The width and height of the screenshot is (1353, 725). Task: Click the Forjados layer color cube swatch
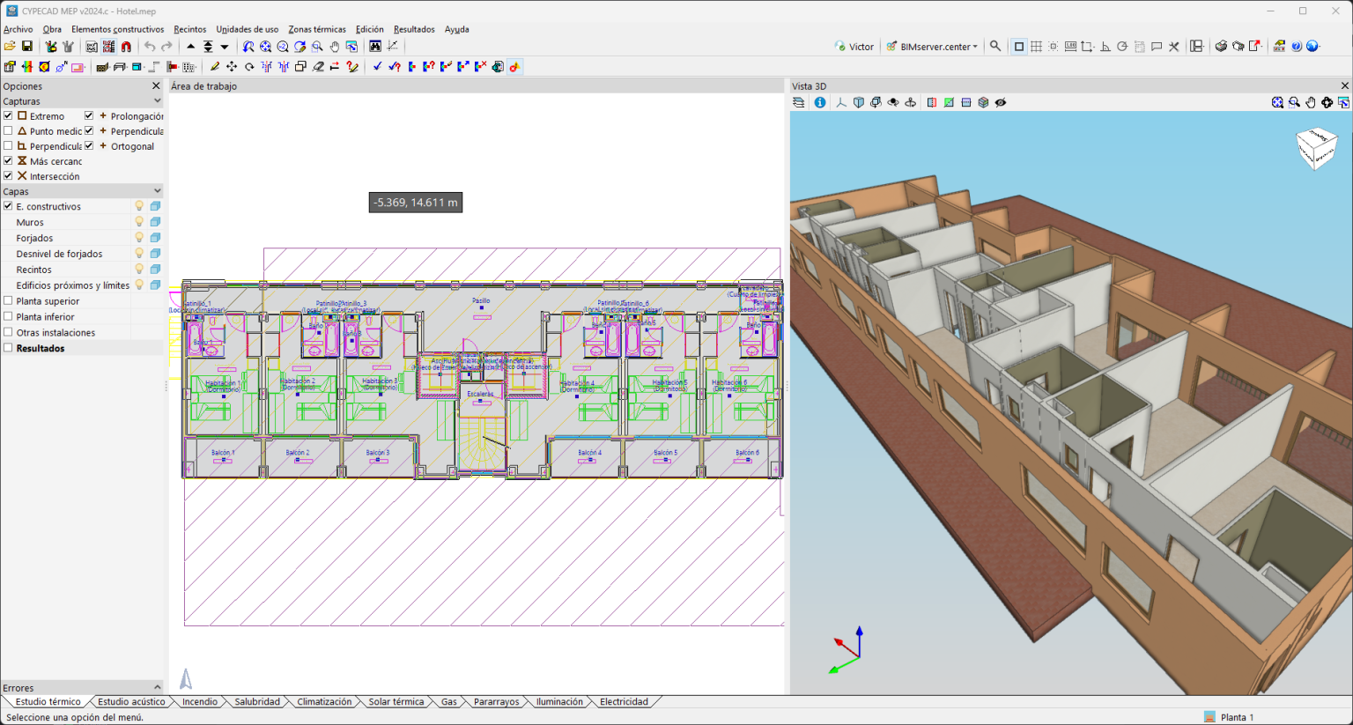pyautogui.click(x=155, y=238)
